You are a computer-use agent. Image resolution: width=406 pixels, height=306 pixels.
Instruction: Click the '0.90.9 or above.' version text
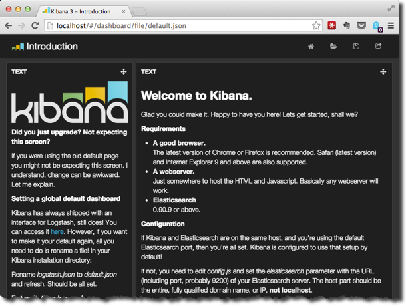click(176, 210)
